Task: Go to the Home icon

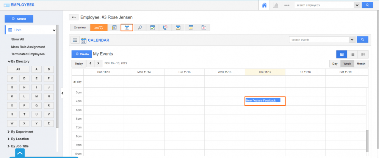Action: [264, 5]
